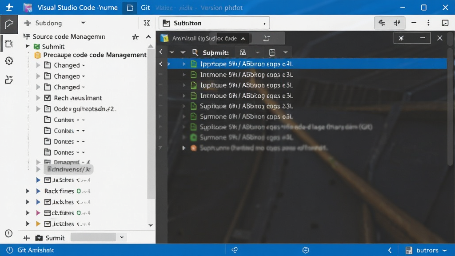Screen dimensions: 455x256
Task: Close the editor tab group with X
Action: [x=439, y=38]
